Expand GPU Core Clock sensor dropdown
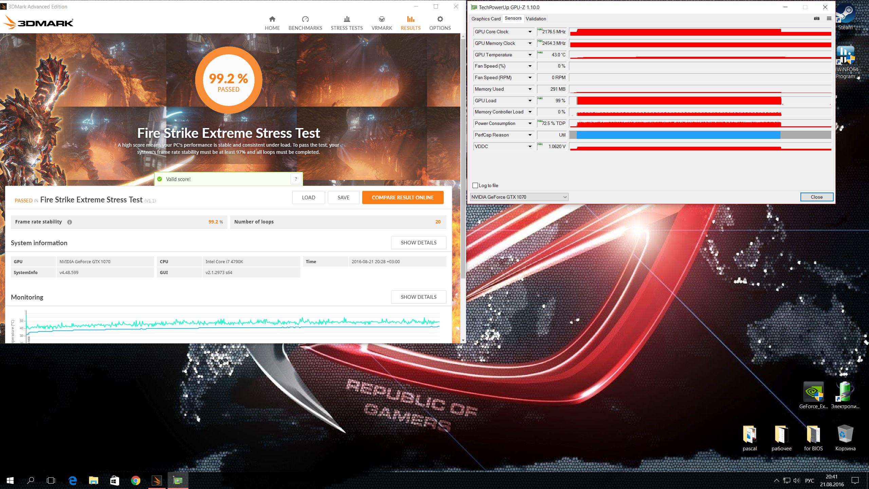The width and height of the screenshot is (869, 489). pos(530,32)
